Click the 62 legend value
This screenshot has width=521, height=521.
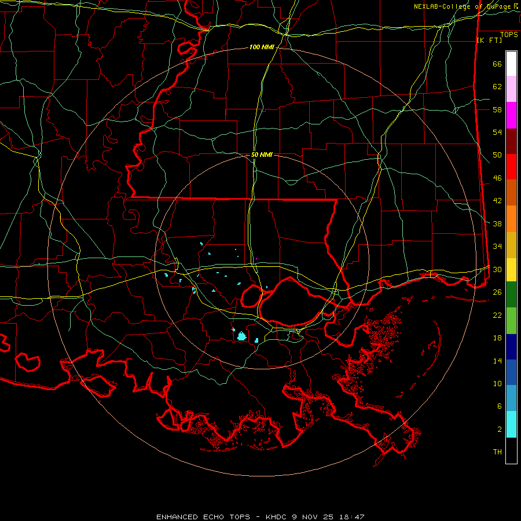(x=497, y=87)
